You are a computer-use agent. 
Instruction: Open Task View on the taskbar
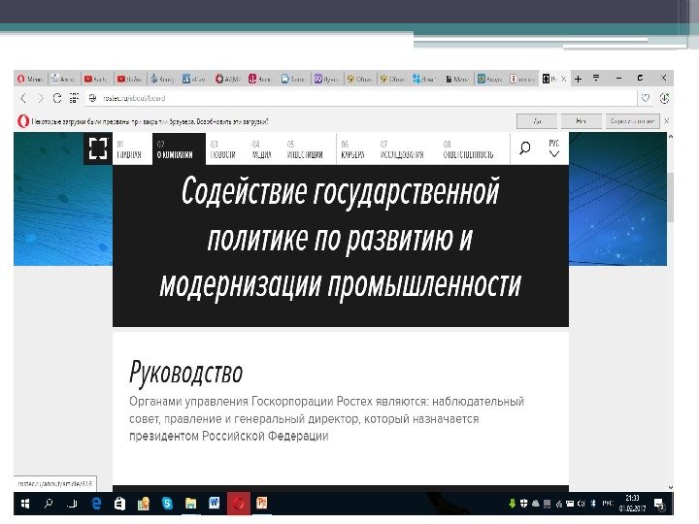[72, 504]
